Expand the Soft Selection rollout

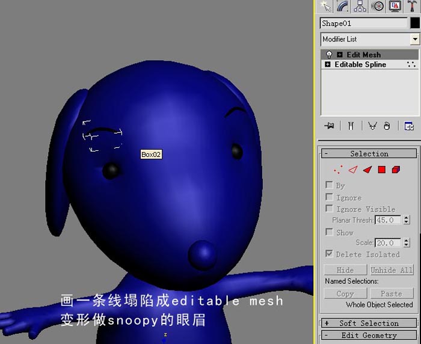[369, 323]
